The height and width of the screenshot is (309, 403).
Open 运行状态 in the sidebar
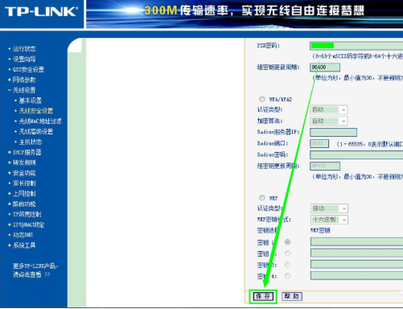(24, 49)
